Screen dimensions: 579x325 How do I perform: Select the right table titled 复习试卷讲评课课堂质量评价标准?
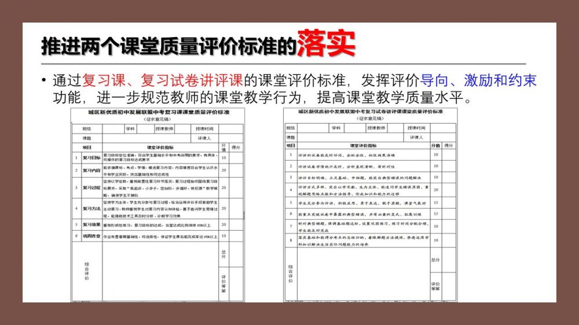tap(370, 204)
